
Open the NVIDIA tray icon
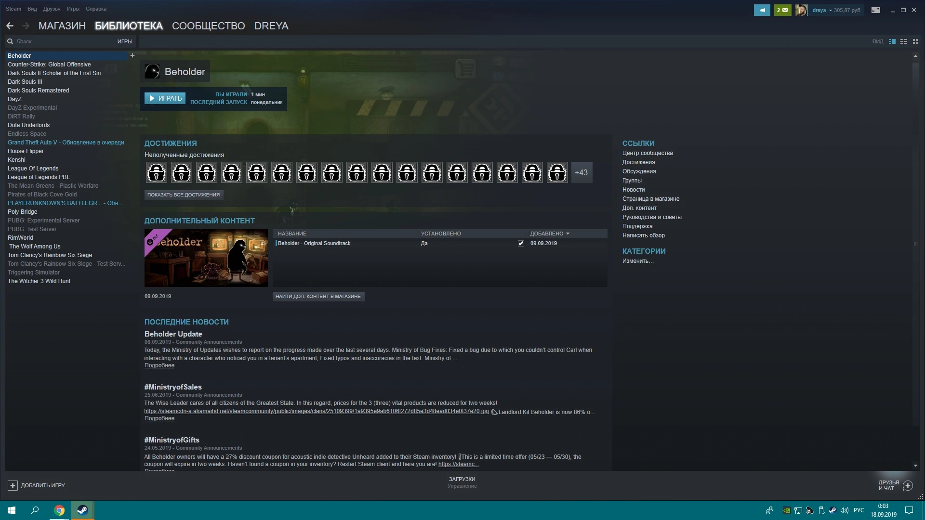[x=787, y=510]
